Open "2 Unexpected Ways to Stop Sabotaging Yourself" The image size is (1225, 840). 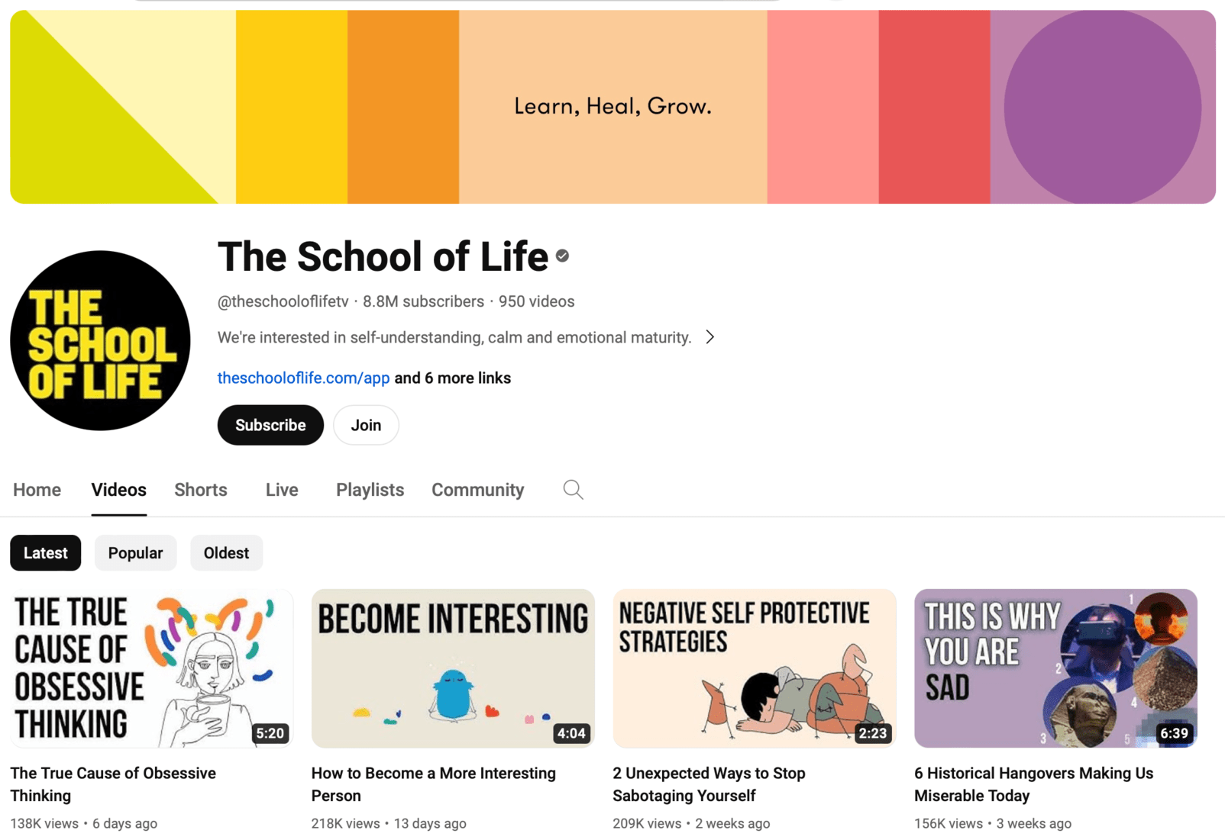754,668
